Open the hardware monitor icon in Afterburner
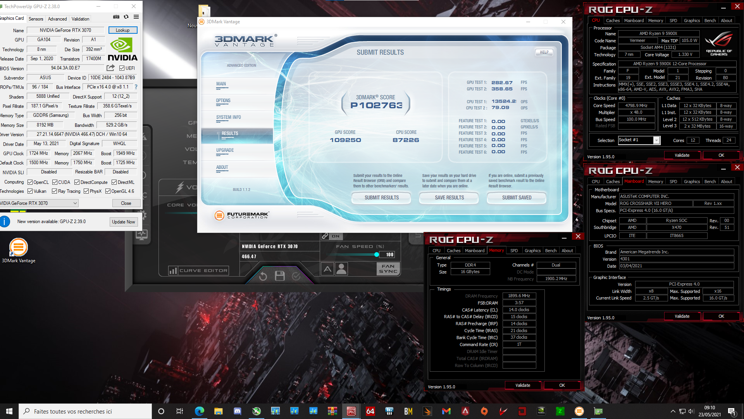Image resolution: width=744 pixels, height=419 pixels. coord(141,234)
